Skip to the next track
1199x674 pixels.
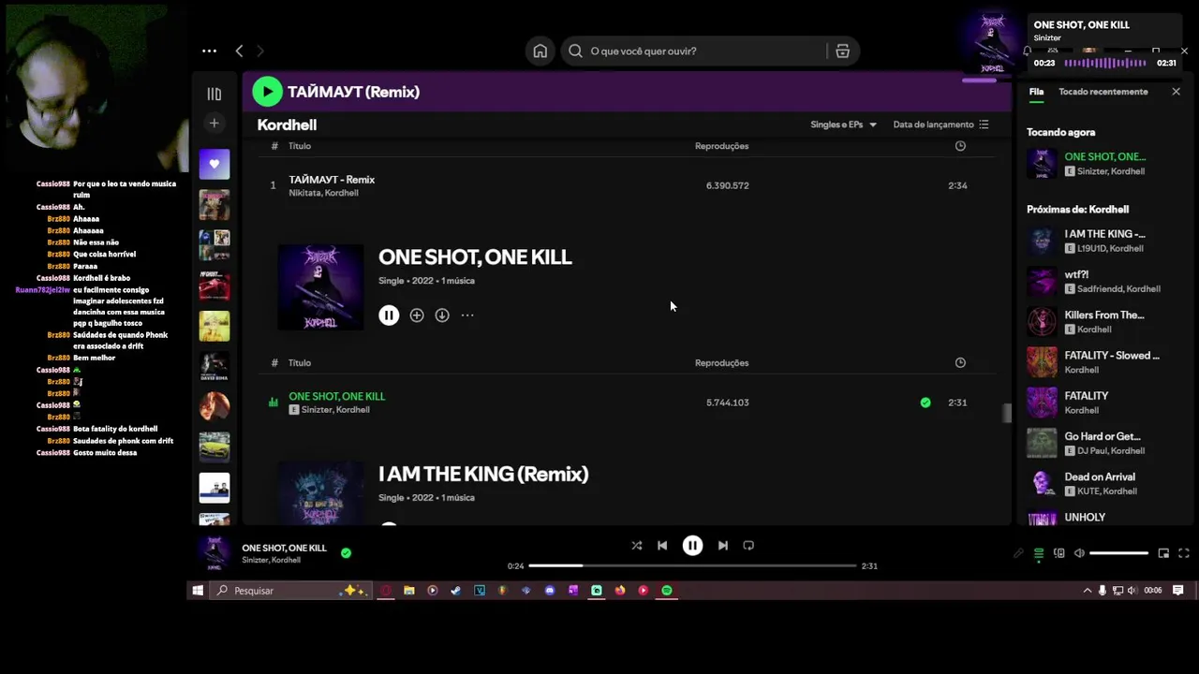(x=722, y=546)
